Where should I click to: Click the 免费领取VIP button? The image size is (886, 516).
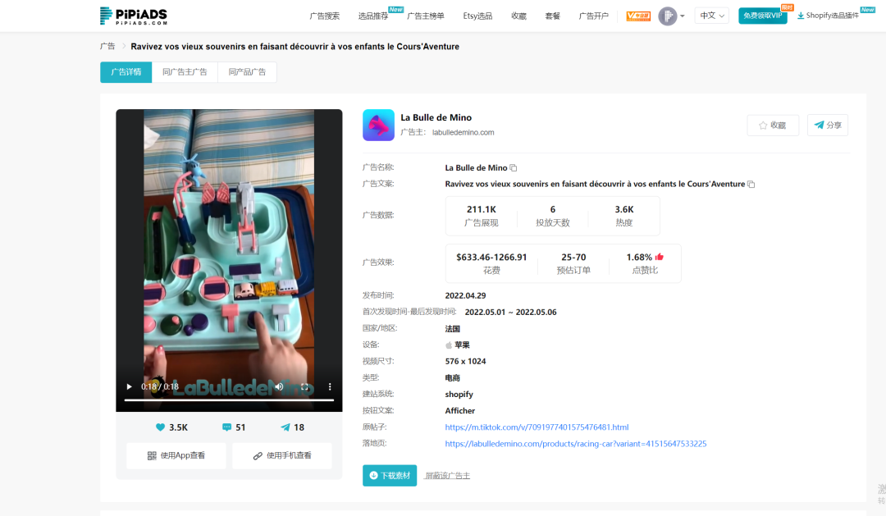(x=762, y=16)
